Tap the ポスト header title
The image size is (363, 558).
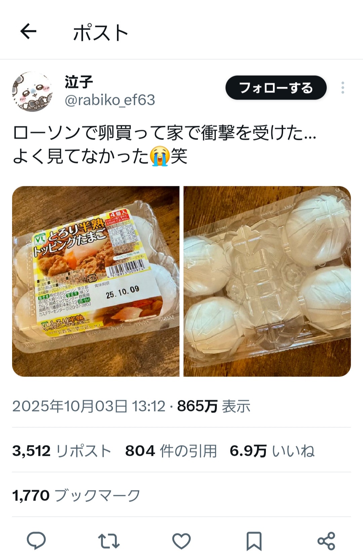[100, 33]
